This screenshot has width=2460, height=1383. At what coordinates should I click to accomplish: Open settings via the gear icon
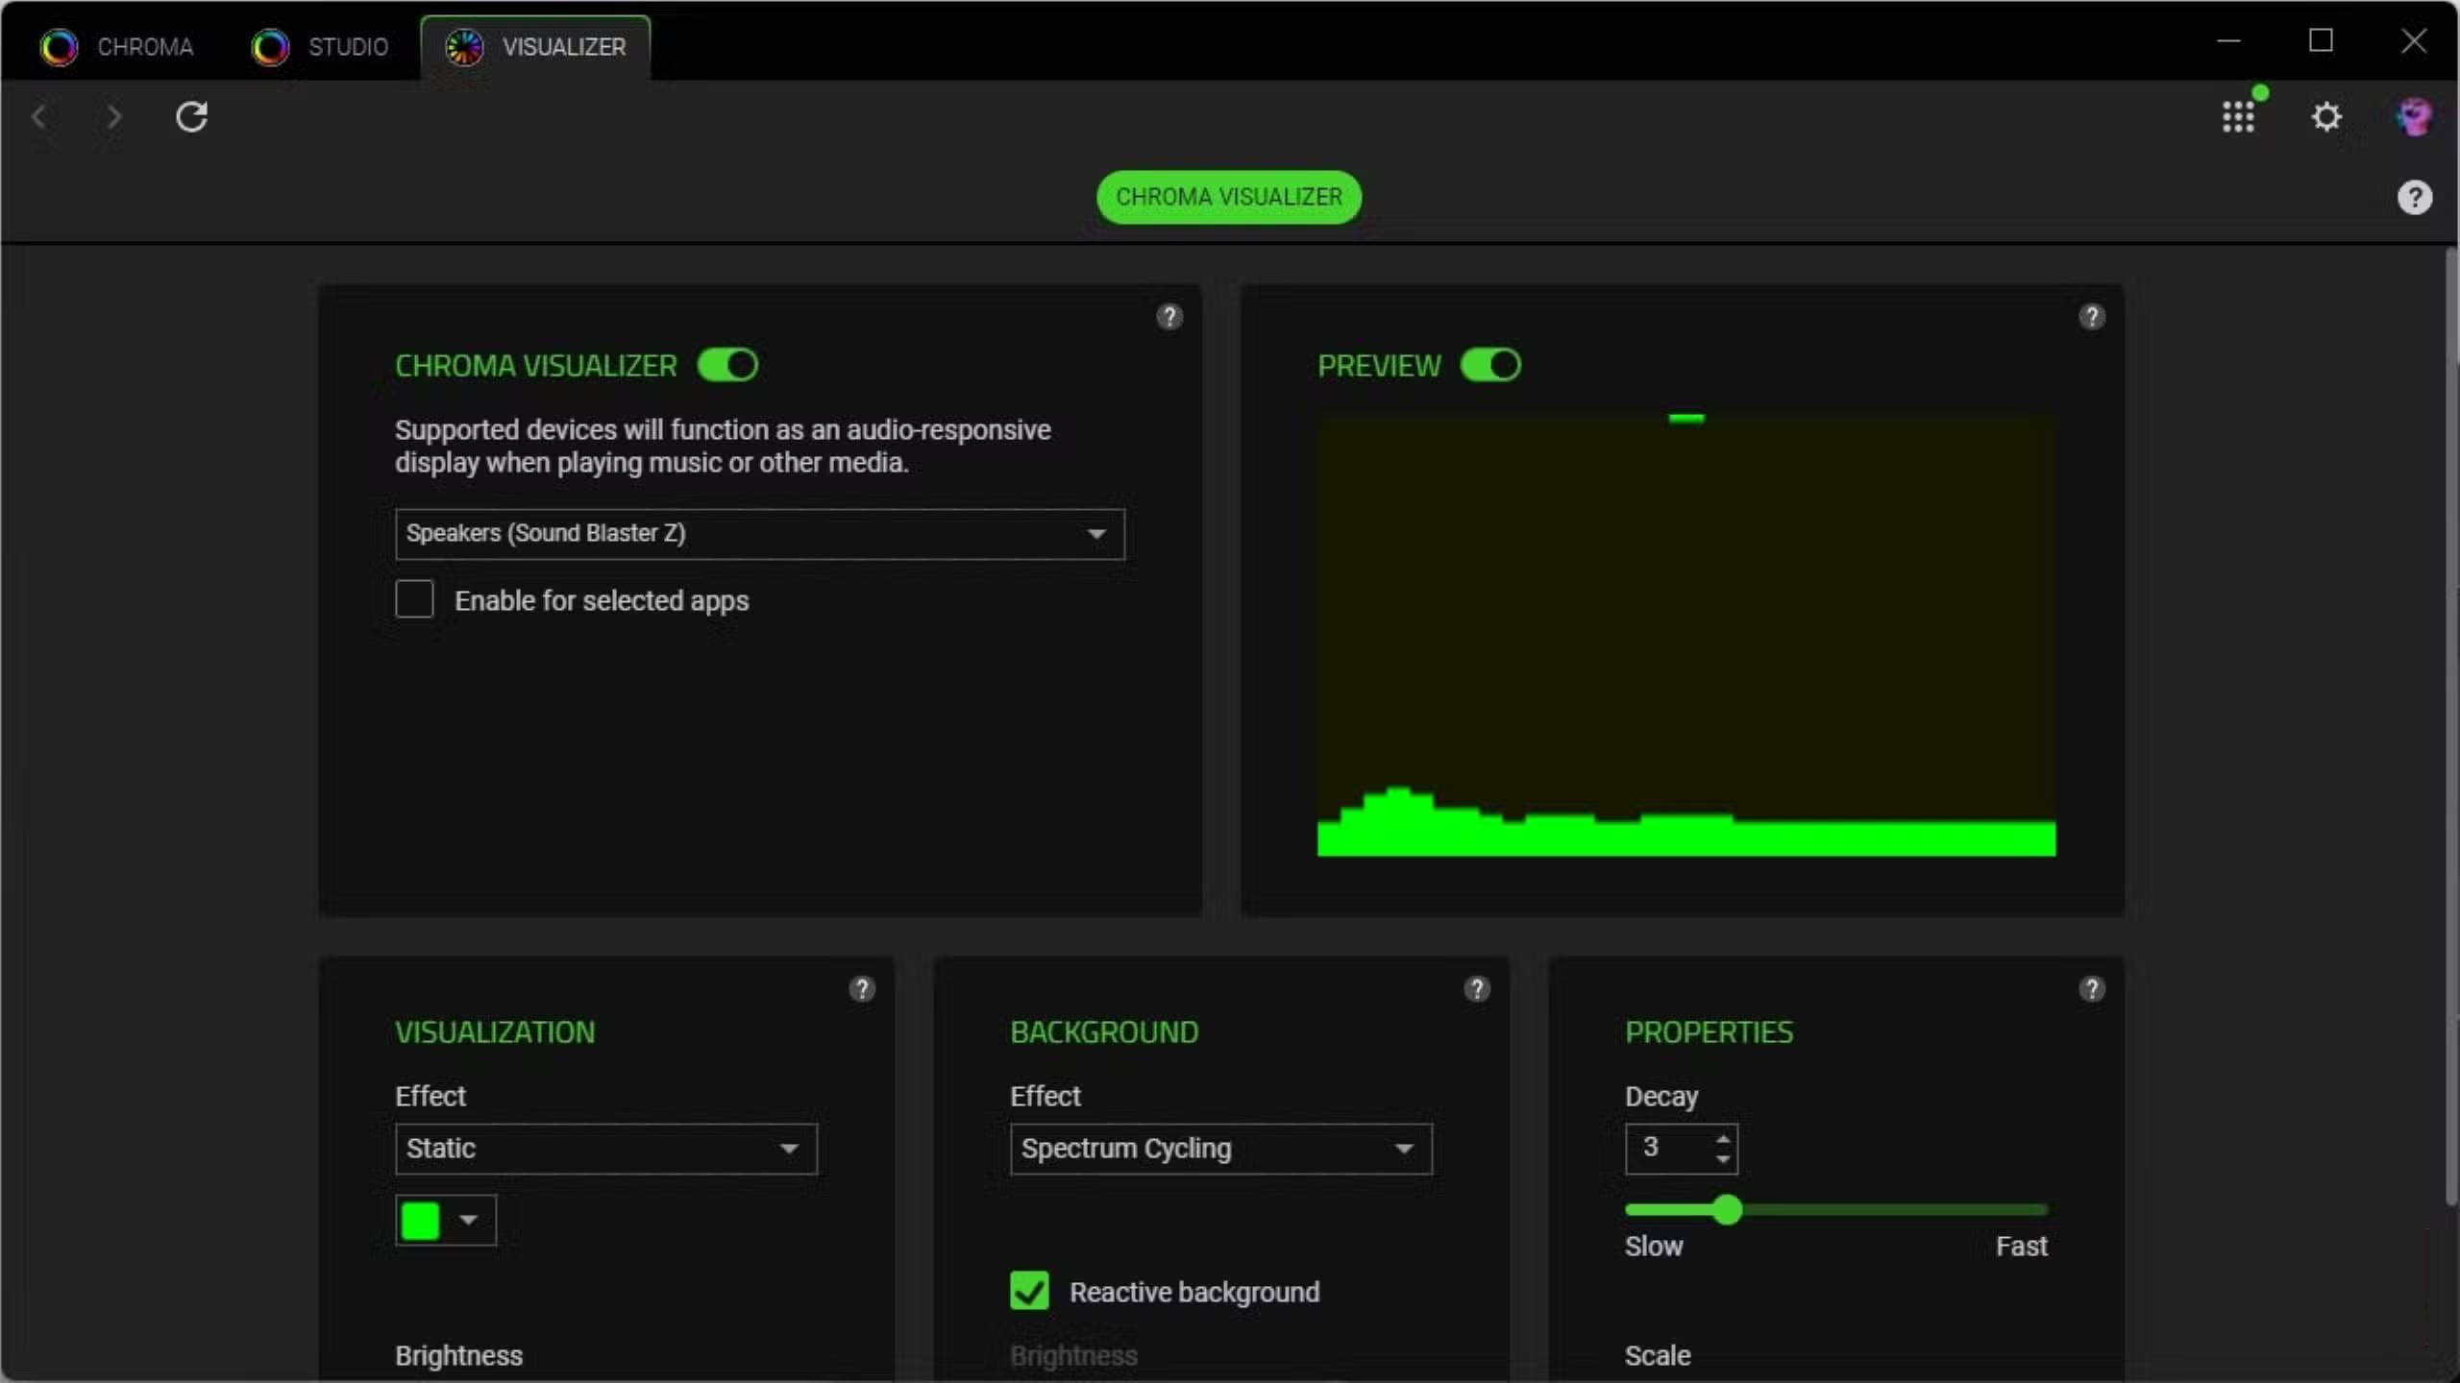pyautogui.click(x=2326, y=117)
